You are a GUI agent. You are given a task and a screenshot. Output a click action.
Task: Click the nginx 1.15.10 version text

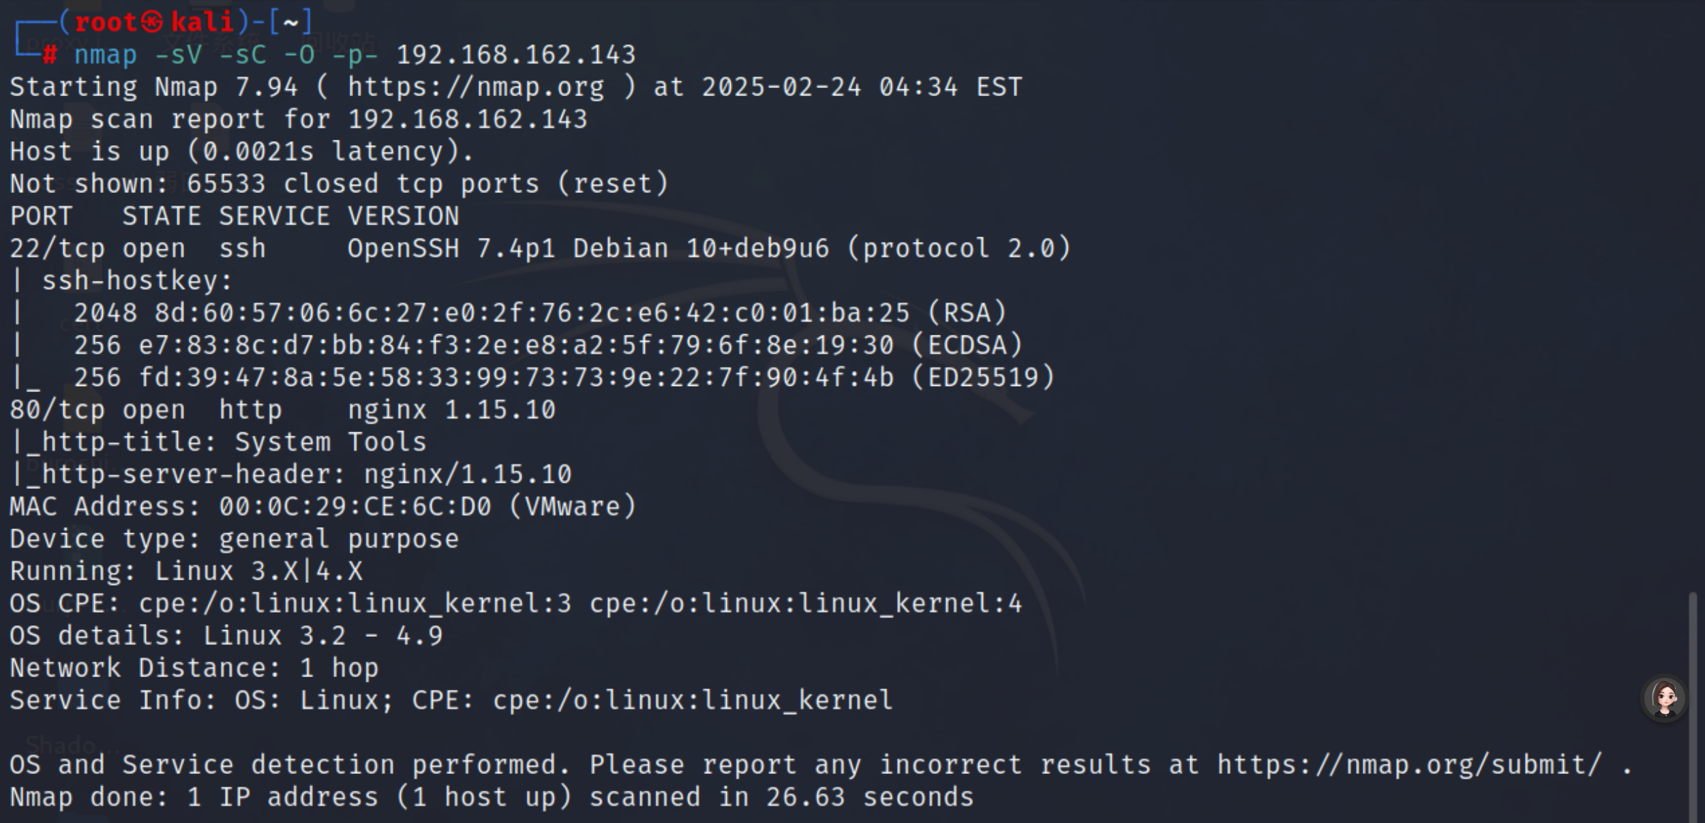tap(451, 410)
